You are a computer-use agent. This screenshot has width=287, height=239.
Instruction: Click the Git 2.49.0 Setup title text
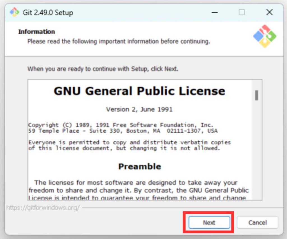(x=48, y=13)
